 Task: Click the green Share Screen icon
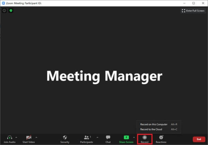coord(126,137)
